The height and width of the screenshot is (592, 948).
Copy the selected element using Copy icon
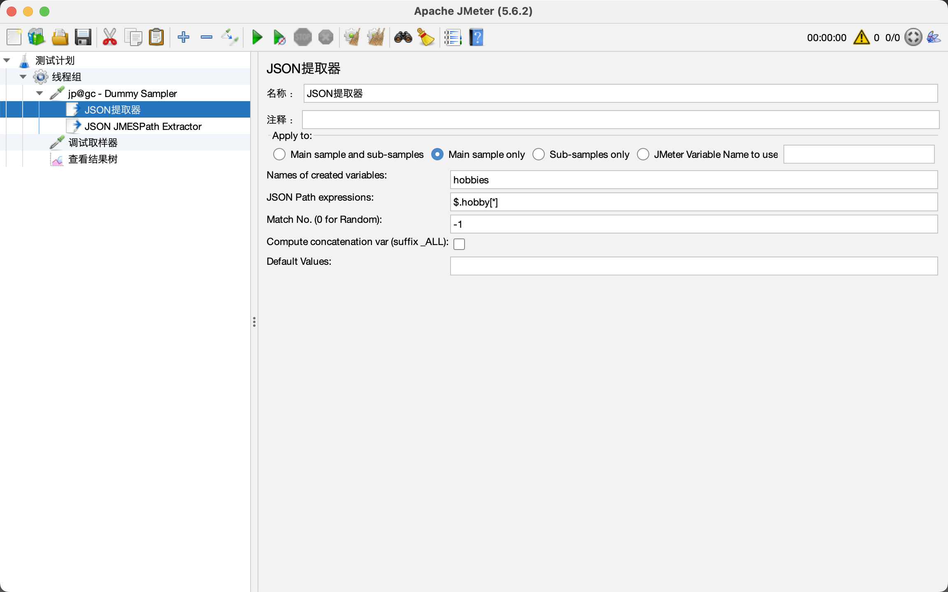click(x=133, y=37)
